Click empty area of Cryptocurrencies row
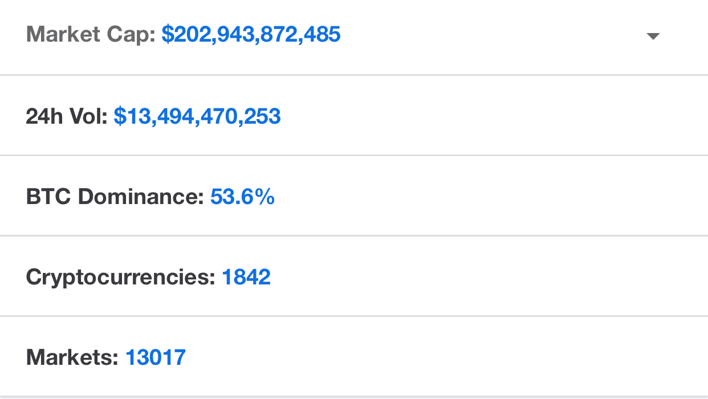The image size is (708, 399). pyautogui.click(x=485, y=278)
